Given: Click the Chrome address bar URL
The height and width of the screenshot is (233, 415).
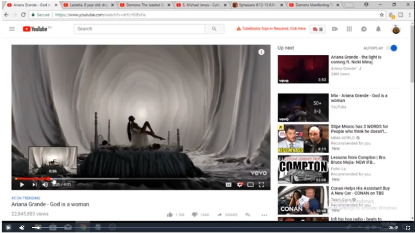Looking at the screenshot, I should 100,15.
